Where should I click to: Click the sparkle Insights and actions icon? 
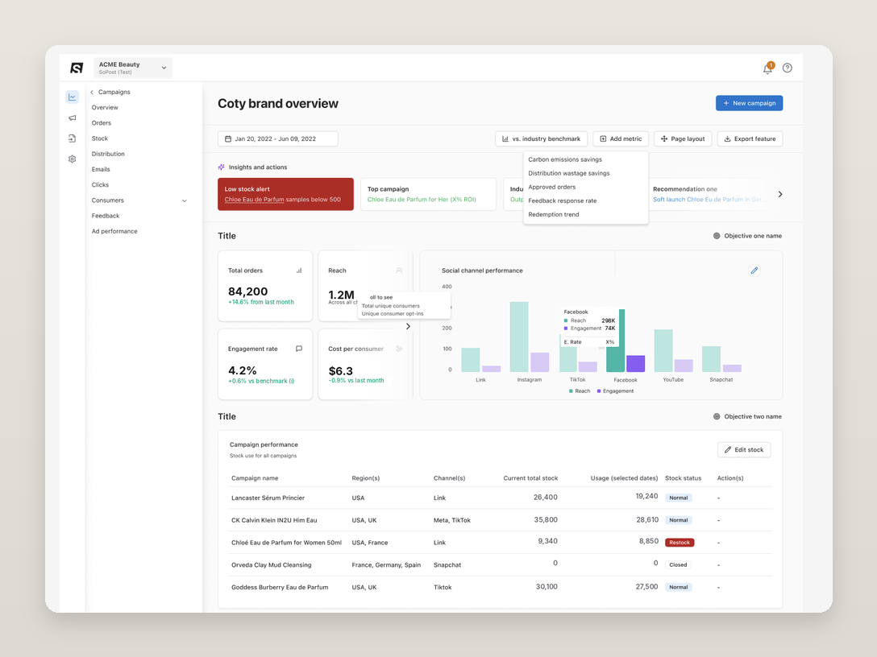pyautogui.click(x=221, y=167)
